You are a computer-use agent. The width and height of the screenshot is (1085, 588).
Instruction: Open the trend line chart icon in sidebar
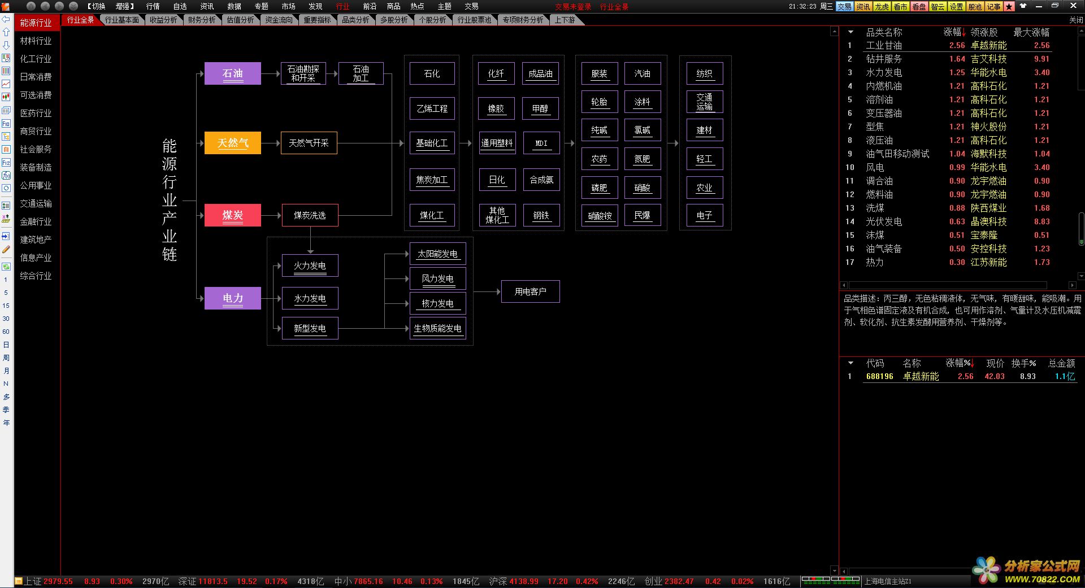(6, 84)
